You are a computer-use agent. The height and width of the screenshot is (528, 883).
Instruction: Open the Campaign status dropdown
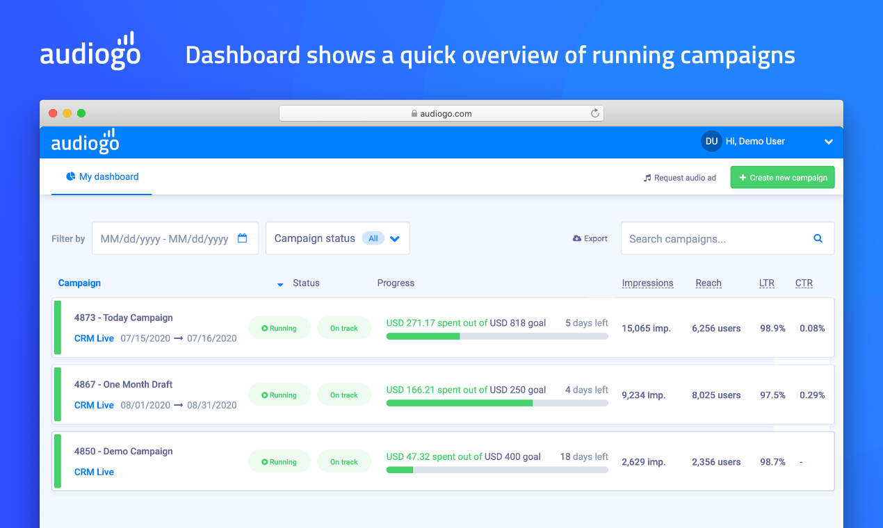[x=338, y=238]
